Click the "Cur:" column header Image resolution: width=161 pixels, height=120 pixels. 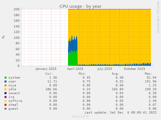49,74
